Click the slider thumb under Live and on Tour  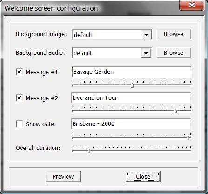pos(175,111)
